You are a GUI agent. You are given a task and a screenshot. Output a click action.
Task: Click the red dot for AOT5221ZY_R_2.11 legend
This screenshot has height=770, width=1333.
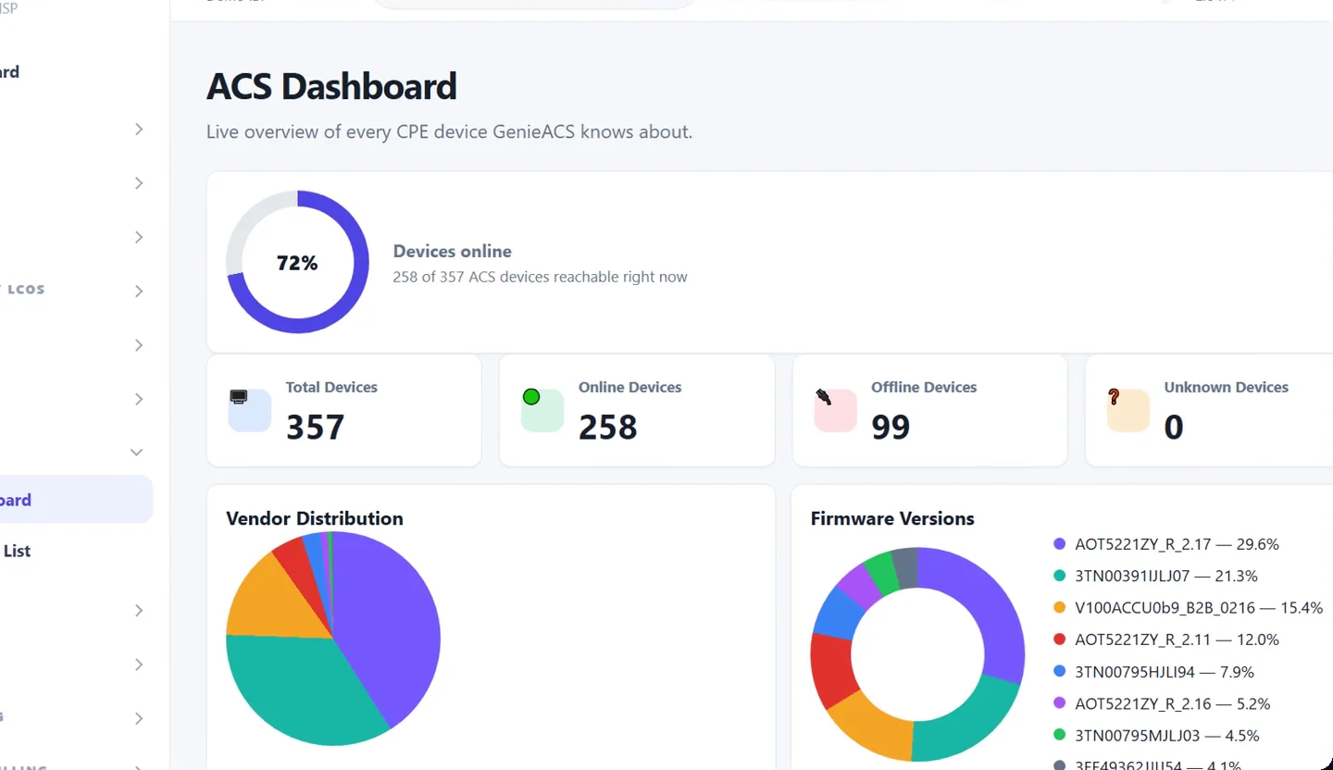pos(1060,640)
